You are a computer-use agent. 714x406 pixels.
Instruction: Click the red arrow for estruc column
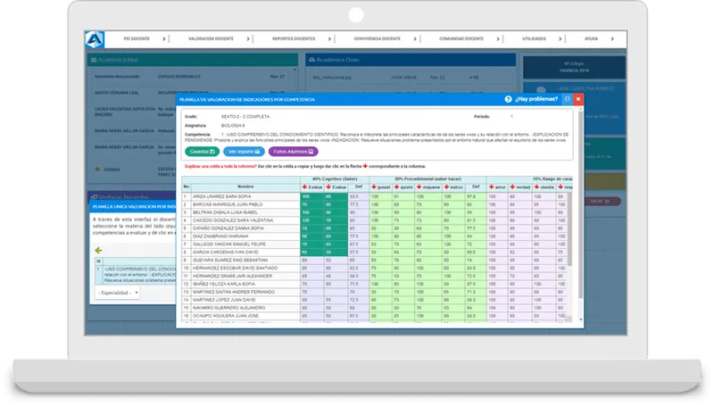click(447, 187)
